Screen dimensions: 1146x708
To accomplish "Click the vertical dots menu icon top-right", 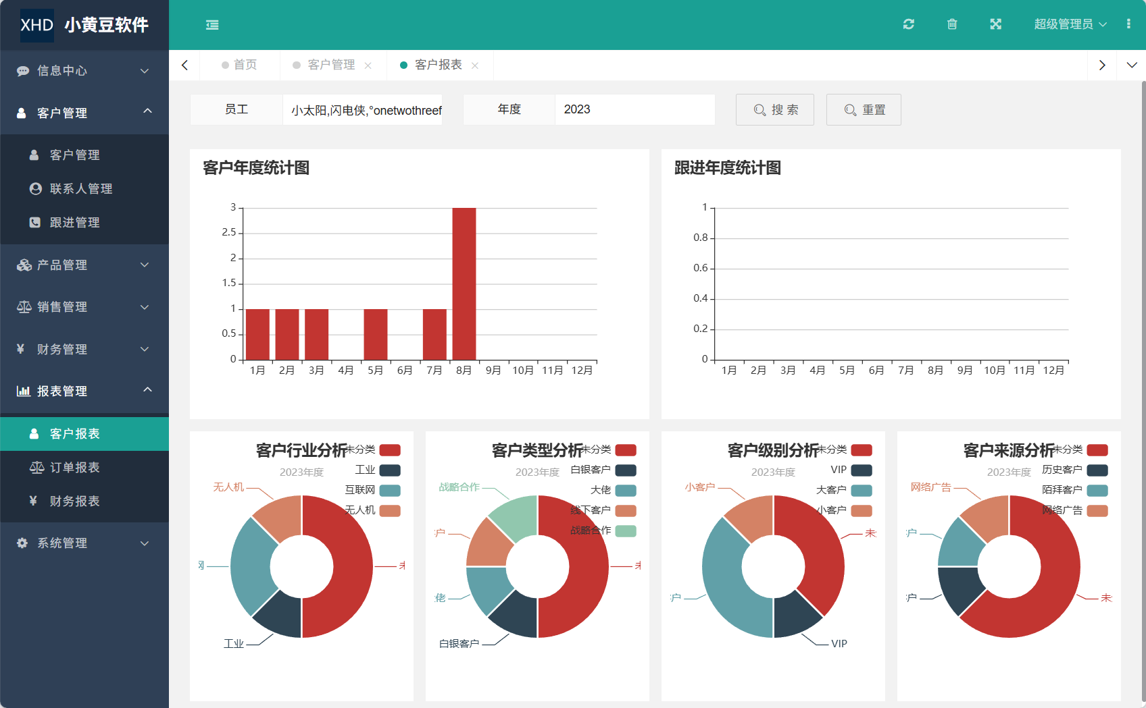I will pos(1128,24).
